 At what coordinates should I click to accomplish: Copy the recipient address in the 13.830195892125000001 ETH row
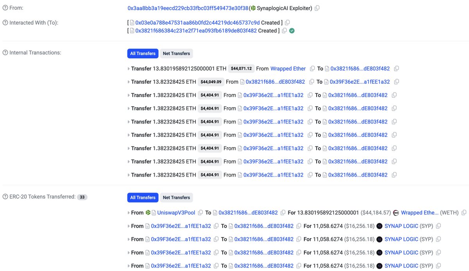(x=396, y=68)
